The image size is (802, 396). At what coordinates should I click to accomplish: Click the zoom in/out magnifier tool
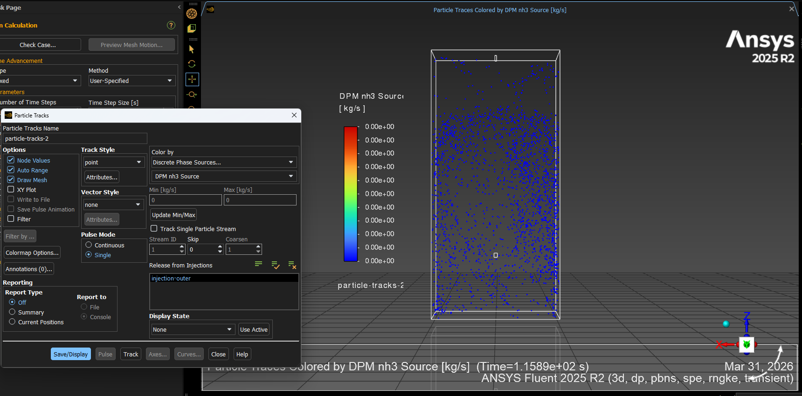[x=192, y=95]
